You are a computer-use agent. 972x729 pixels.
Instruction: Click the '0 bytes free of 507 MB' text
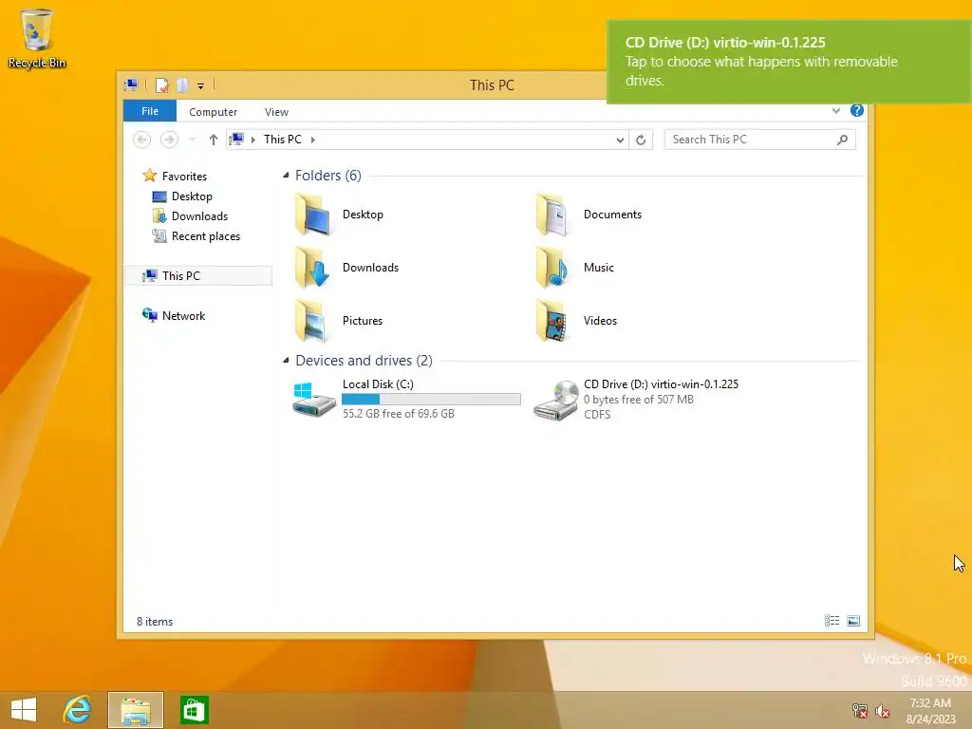[x=639, y=400]
